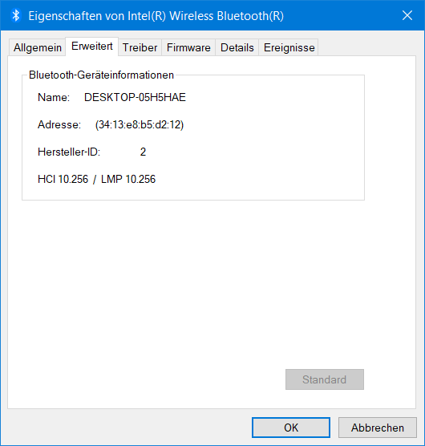Image resolution: width=425 pixels, height=446 pixels.
Task: Open the Treiber tab
Action: point(140,47)
